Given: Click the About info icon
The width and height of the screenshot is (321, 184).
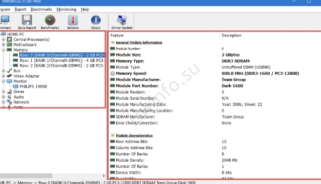Looking at the screenshot, I should [x=96, y=20].
